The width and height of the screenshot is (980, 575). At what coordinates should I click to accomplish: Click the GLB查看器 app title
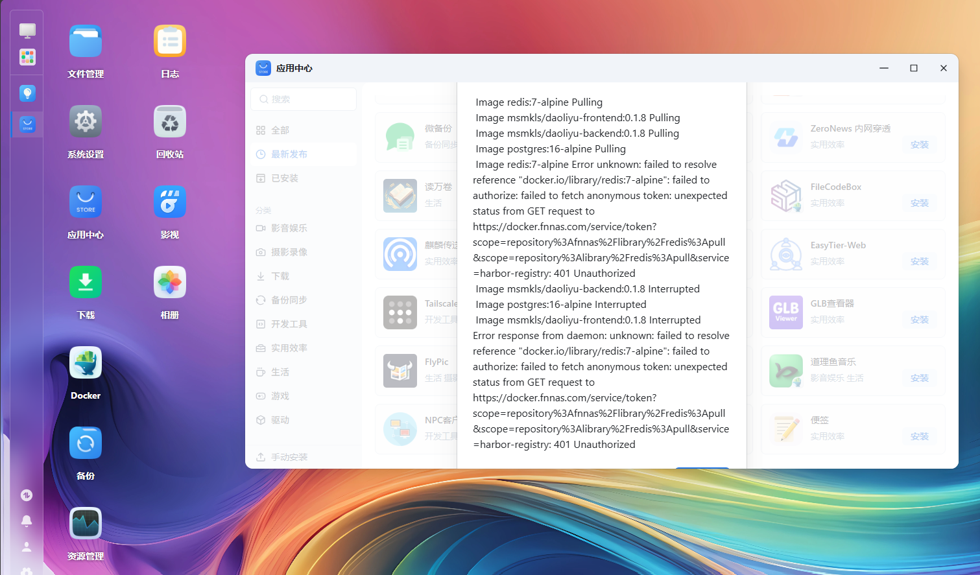[x=832, y=303]
